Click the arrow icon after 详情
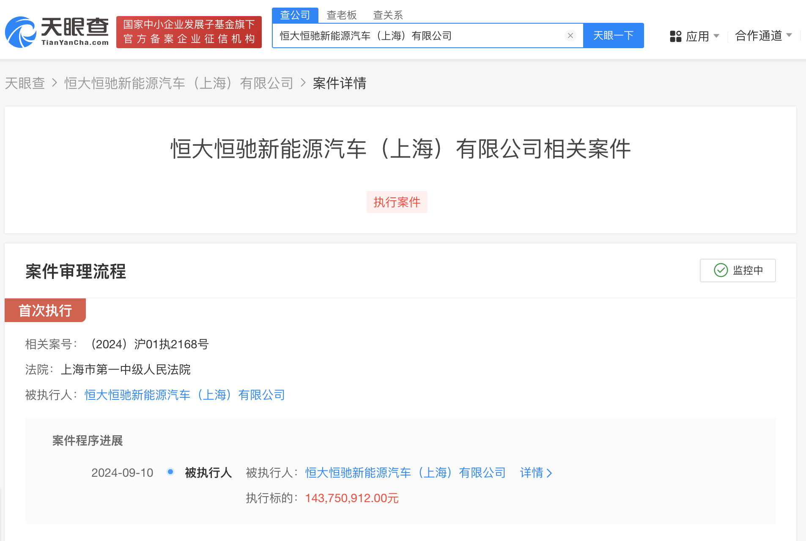 pyautogui.click(x=549, y=473)
